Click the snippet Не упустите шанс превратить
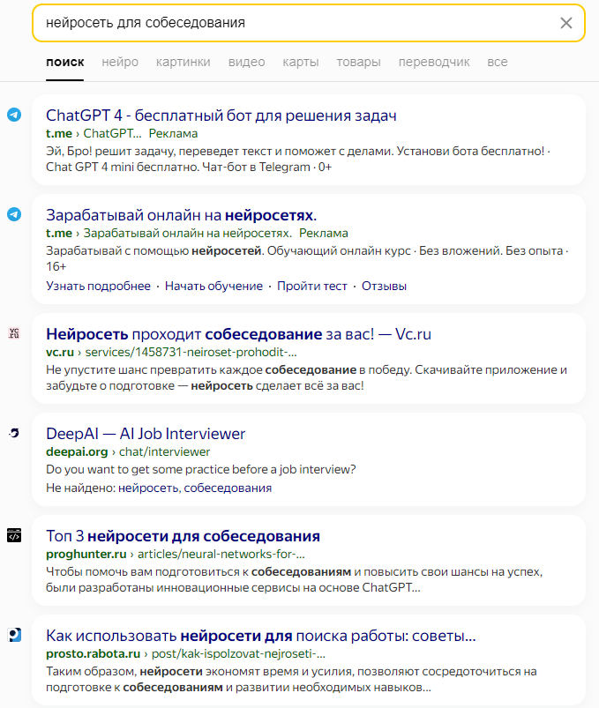 pos(306,377)
